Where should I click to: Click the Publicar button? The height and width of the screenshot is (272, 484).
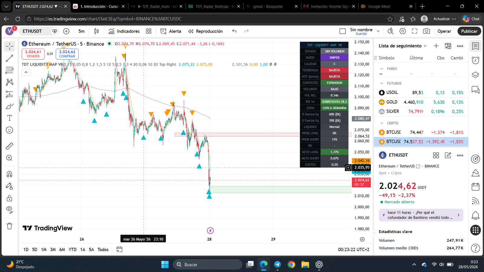(469, 31)
